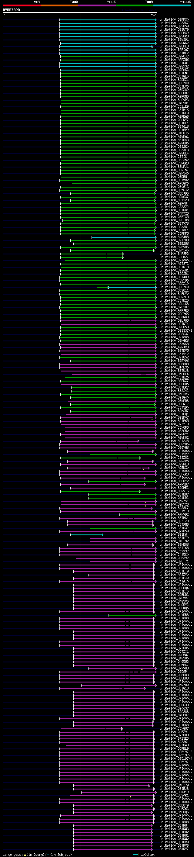Viewport: 194px width, 857px height.
Task: Click the UniRef100_B9I2J5 label
Action: tap(174, 441)
